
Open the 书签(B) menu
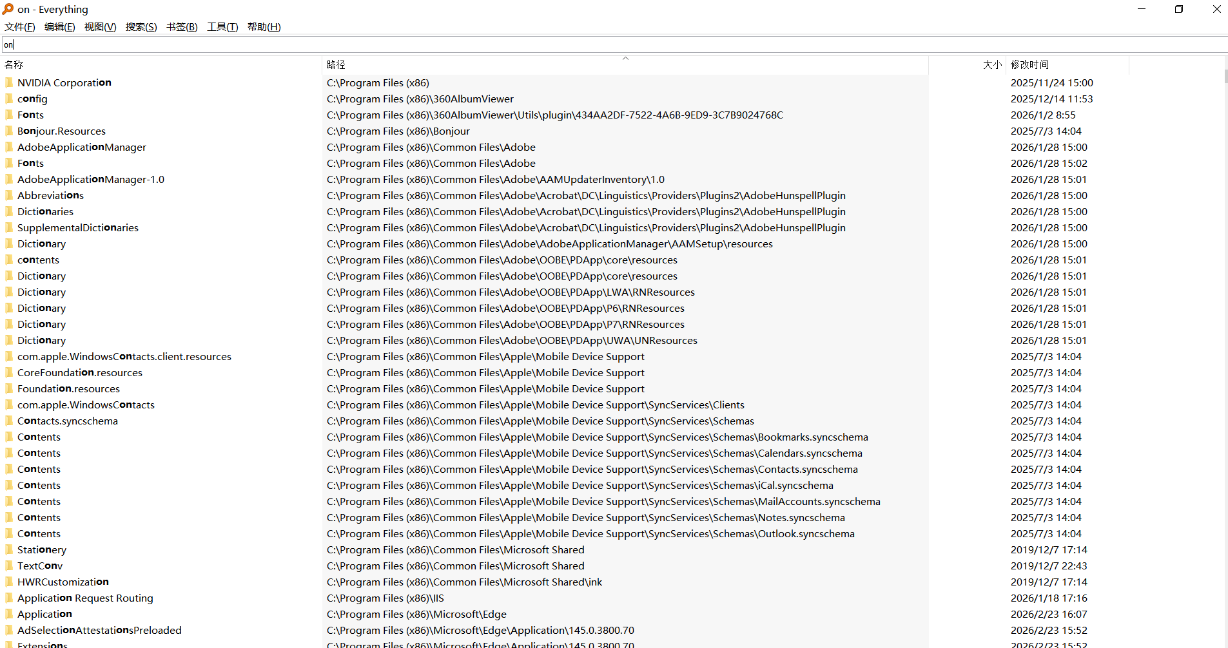[x=182, y=27]
